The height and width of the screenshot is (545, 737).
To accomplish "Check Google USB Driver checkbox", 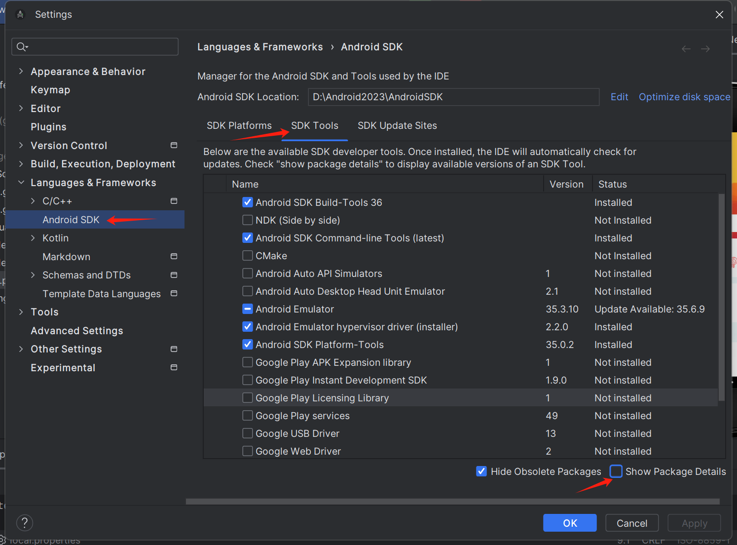I will coord(248,433).
